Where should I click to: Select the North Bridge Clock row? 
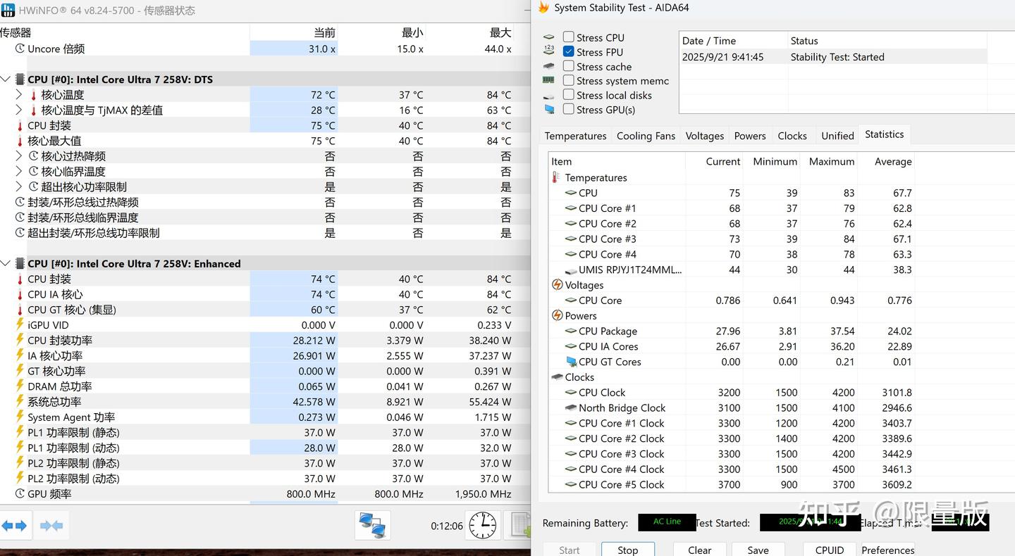732,407
